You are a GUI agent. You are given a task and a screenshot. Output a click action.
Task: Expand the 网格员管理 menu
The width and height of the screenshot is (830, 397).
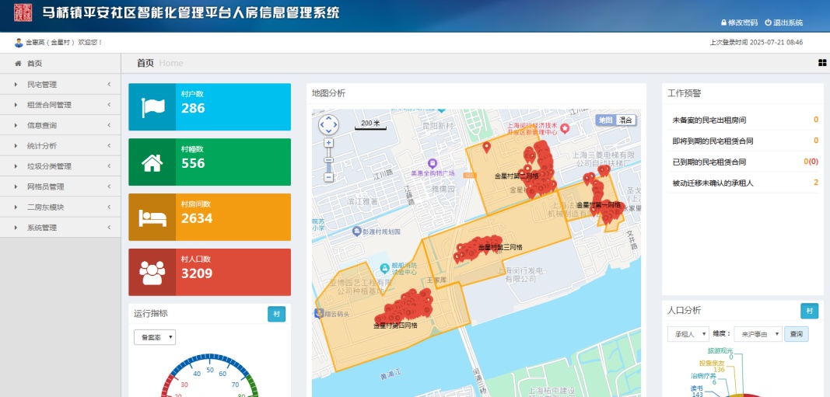click(61, 186)
